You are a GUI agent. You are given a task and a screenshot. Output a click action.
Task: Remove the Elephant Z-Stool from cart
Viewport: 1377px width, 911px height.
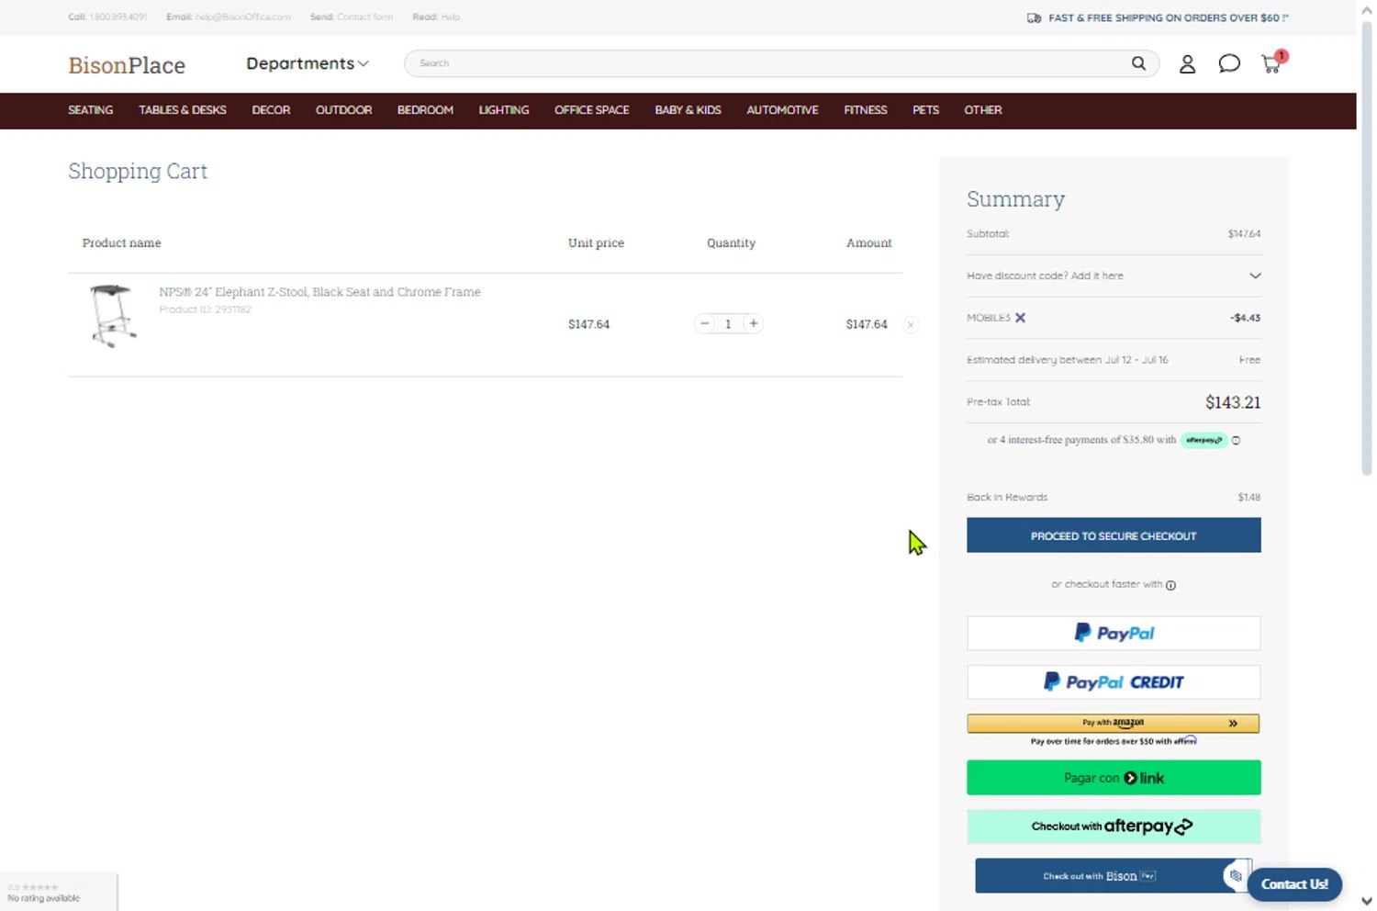911,324
